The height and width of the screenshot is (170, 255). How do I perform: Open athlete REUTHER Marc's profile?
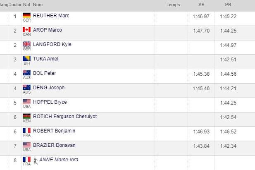tap(51, 16)
